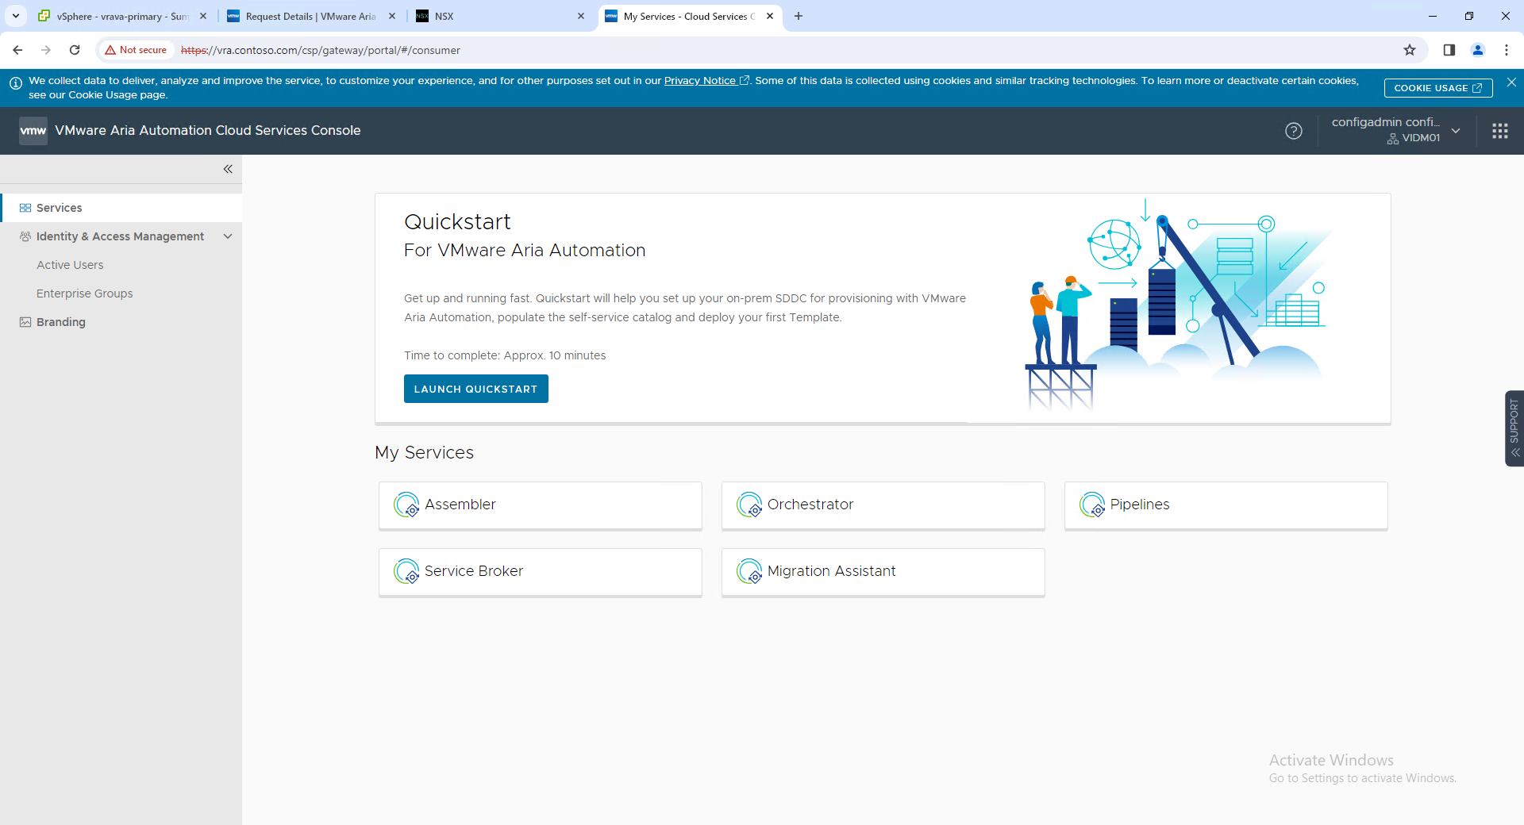Bookmark this page with star icon
This screenshot has height=825, width=1524.
pyautogui.click(x=1410, y=50)
